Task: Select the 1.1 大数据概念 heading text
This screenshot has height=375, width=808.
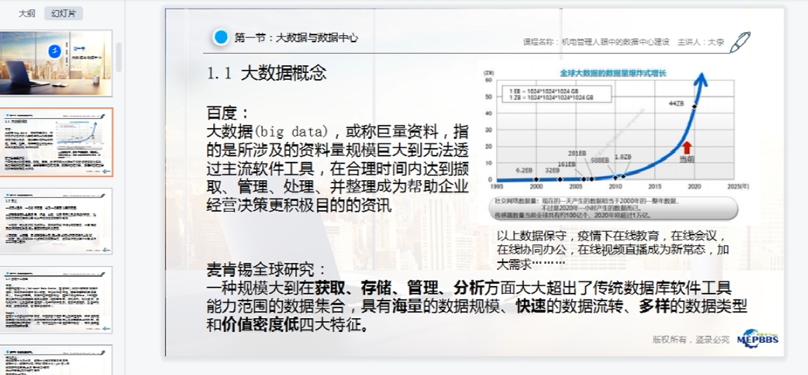Action: point(267,73)
